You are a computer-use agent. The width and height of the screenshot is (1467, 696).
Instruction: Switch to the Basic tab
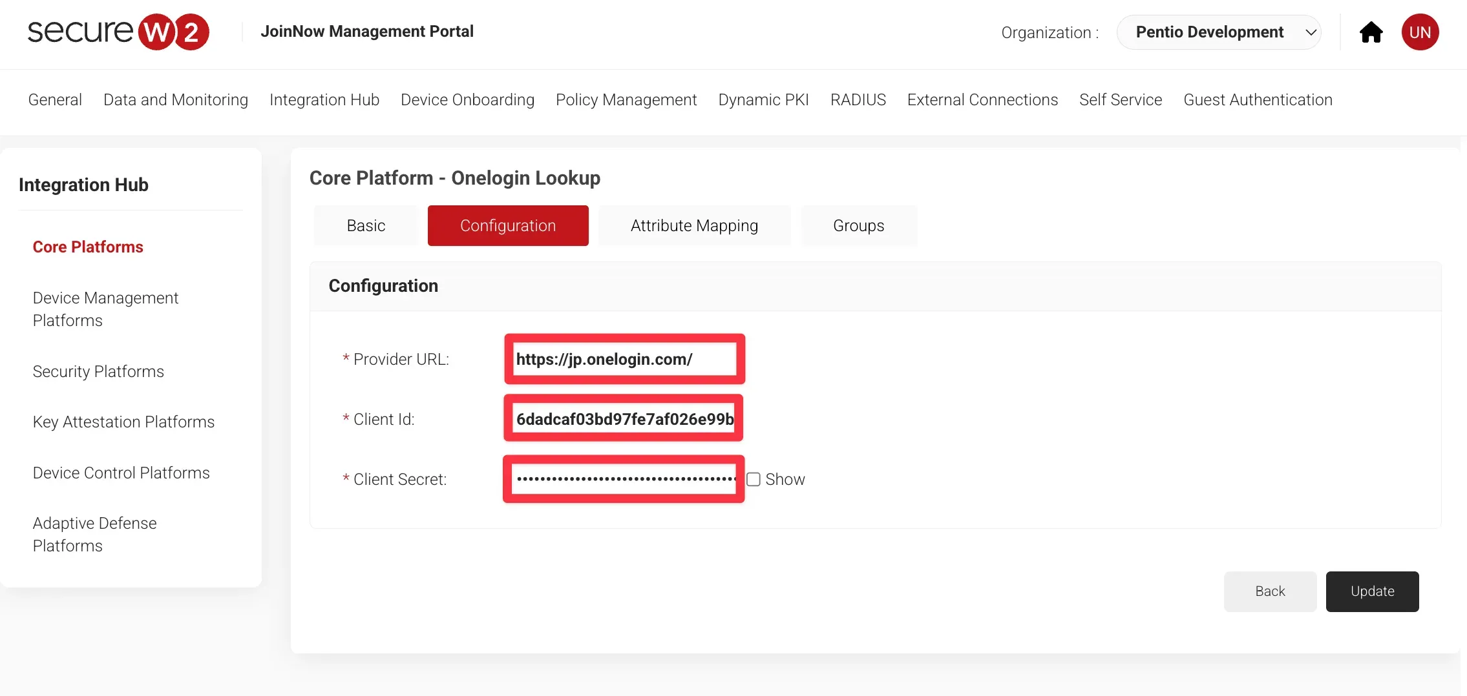click(366, 225)
